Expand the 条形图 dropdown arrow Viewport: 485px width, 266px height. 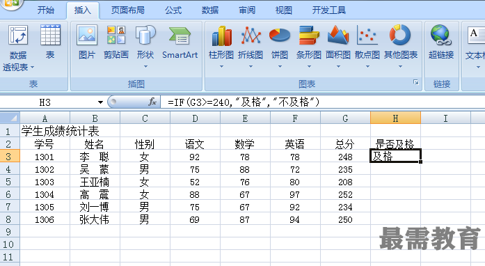pos(309,66)
